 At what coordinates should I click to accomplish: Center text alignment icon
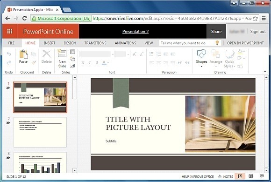158,63
